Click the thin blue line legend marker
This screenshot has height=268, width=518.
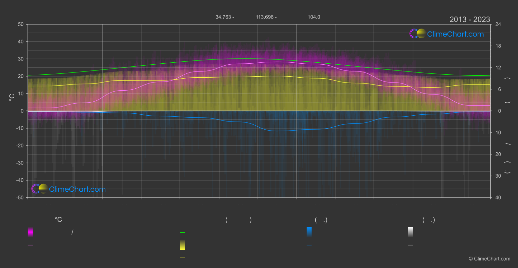click(309, 245)
